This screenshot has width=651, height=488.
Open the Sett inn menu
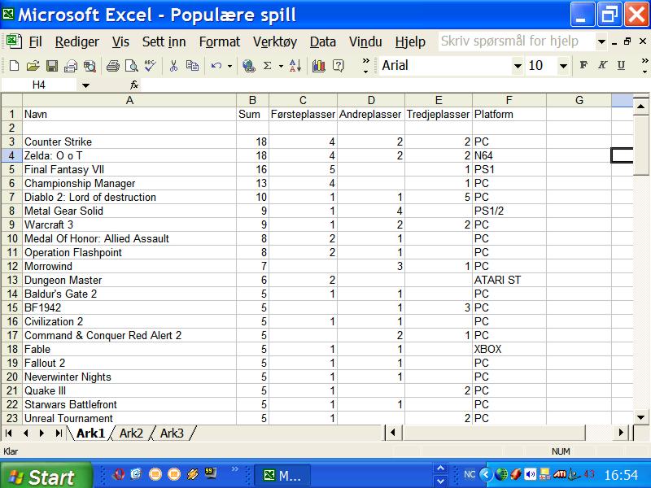coord(164,41)
